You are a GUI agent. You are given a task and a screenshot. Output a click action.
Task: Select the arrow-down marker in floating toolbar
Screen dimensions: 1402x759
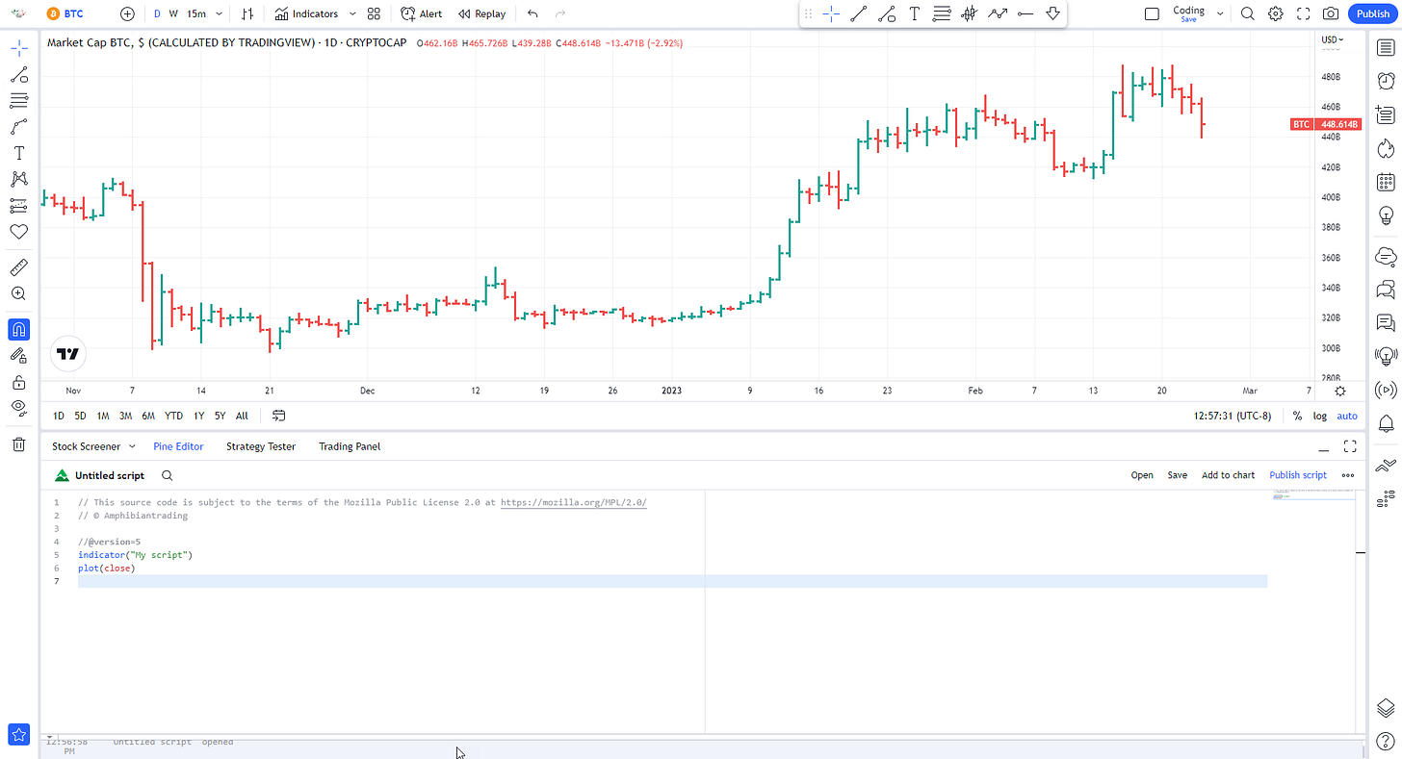tap(1052, 13)
